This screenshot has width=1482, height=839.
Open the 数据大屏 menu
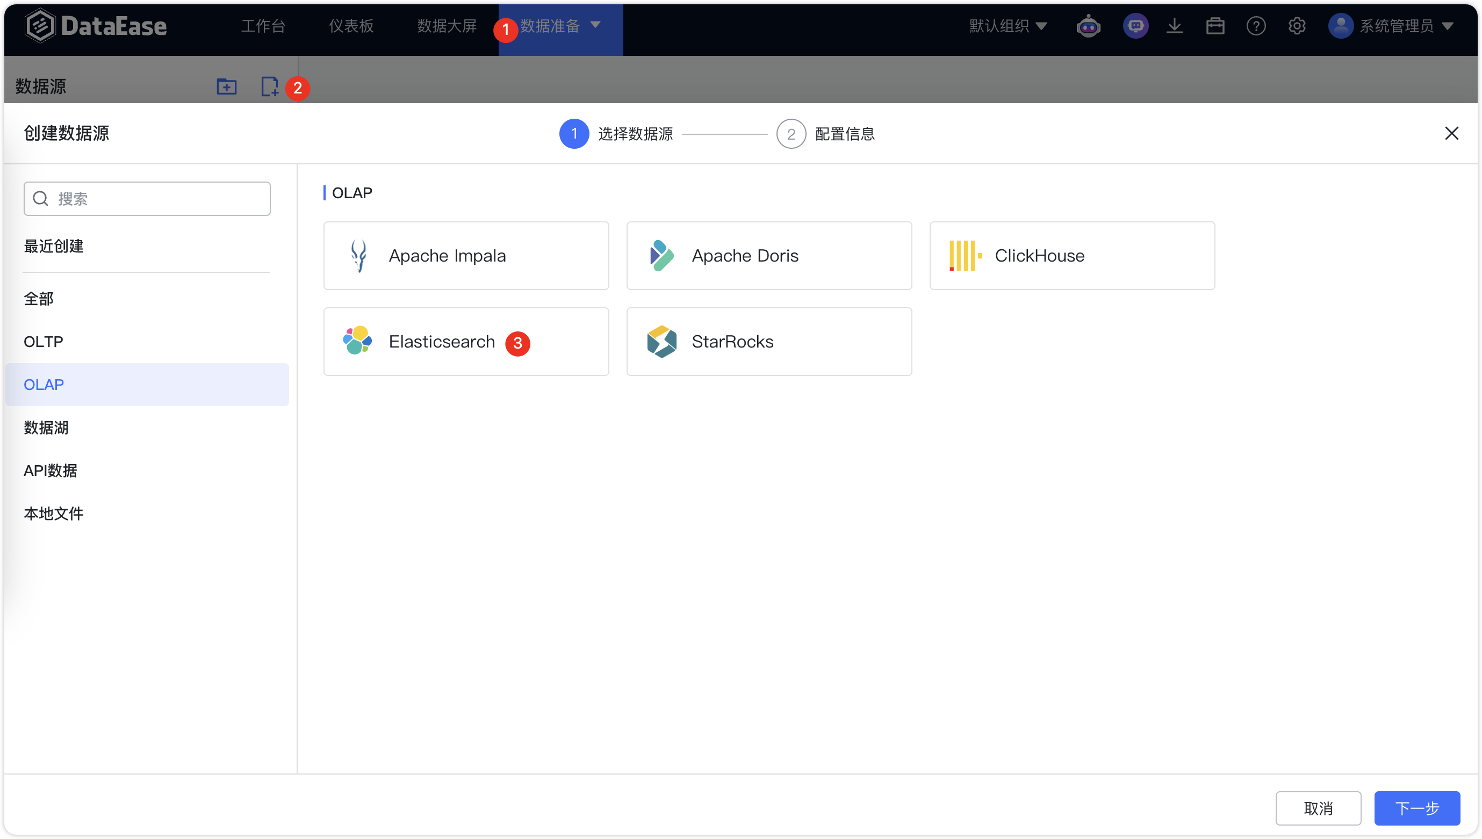[x=447, y=26]
